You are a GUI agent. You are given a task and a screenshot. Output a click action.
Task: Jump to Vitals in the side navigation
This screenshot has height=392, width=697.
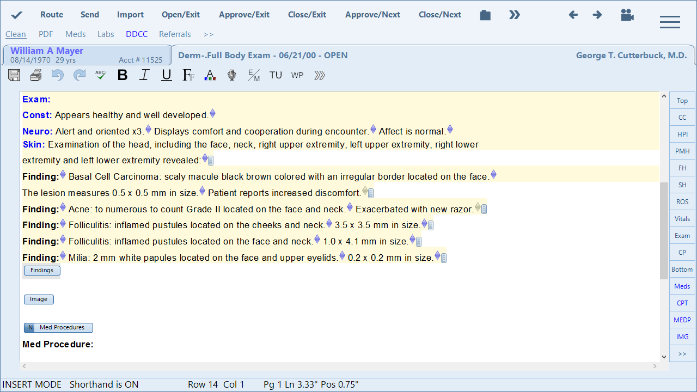pos(682,219)
